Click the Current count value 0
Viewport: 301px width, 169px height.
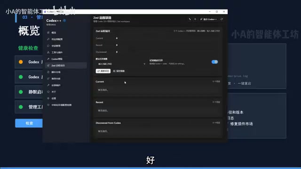pyautogui.click(x=117, y=38)
